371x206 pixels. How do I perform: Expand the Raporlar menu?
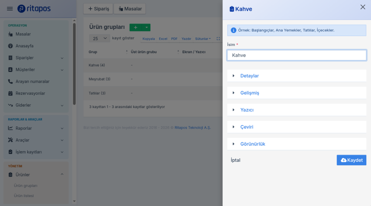coord(36,128)
